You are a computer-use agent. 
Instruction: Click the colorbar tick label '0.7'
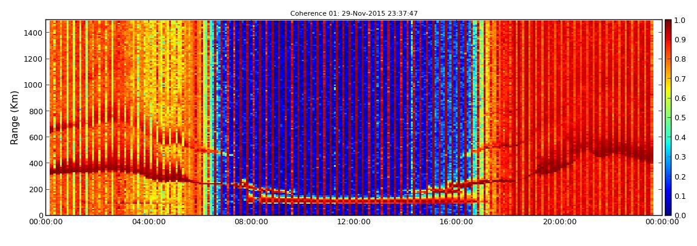coord(680,79)
